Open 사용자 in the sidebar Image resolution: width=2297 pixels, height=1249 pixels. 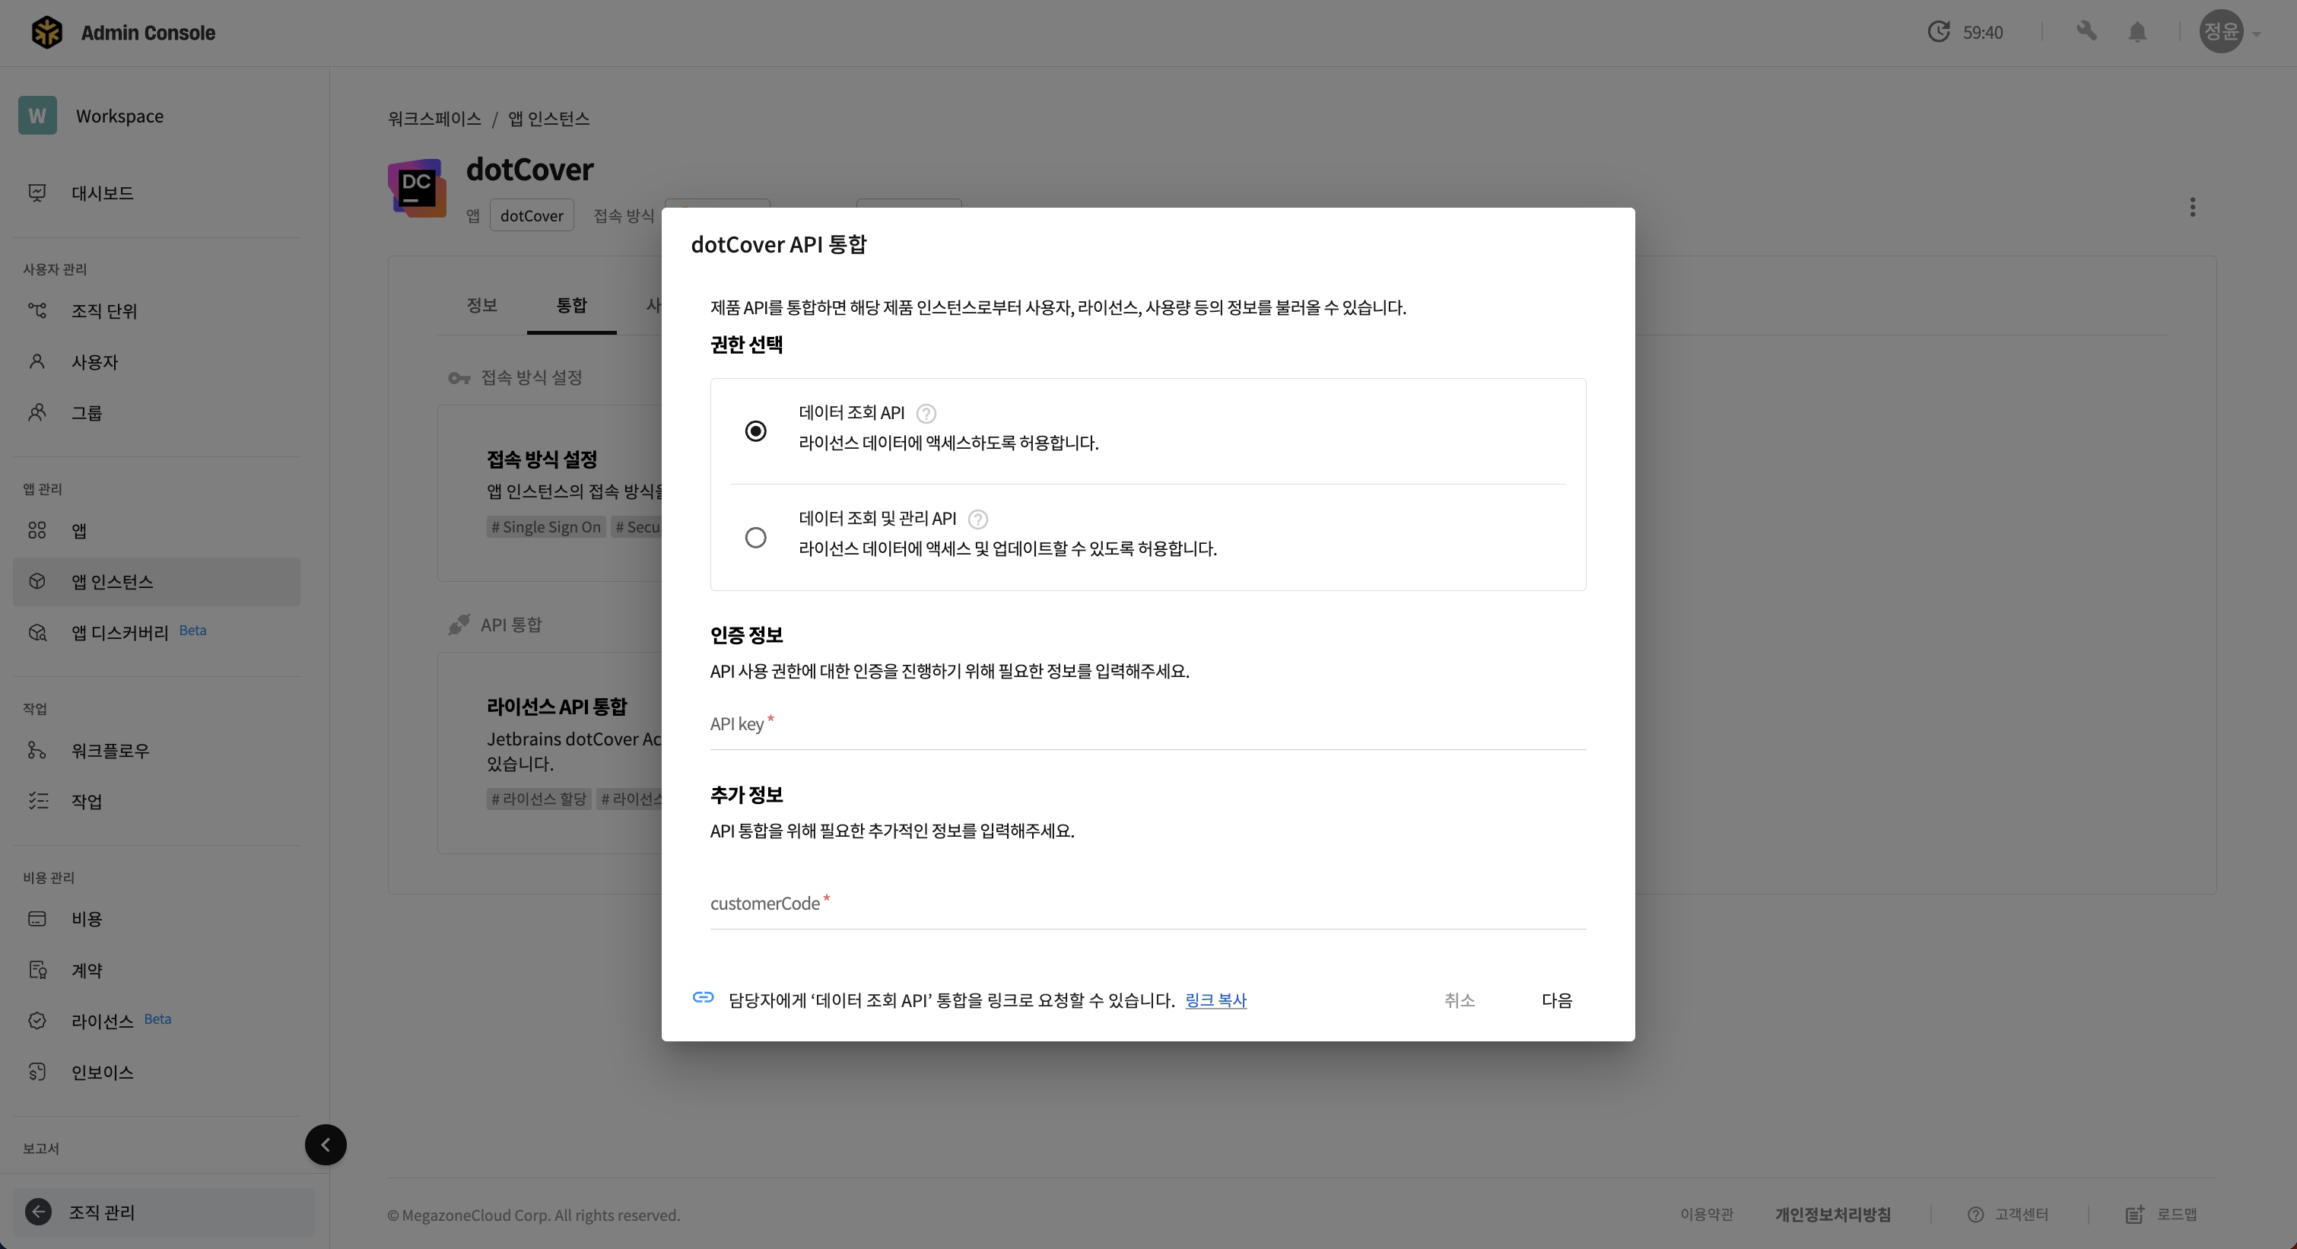[x=157, y=361]
